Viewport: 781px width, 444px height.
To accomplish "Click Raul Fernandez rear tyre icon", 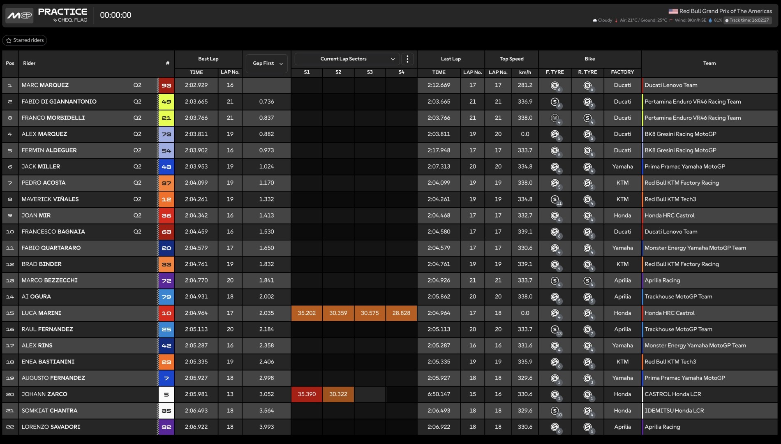I will (588, 330).
